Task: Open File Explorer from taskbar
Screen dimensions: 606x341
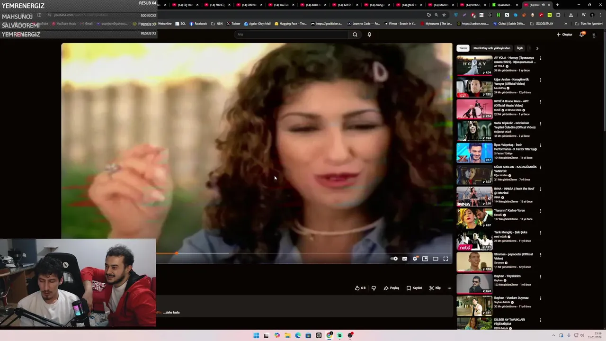Action: coord(287,335)
